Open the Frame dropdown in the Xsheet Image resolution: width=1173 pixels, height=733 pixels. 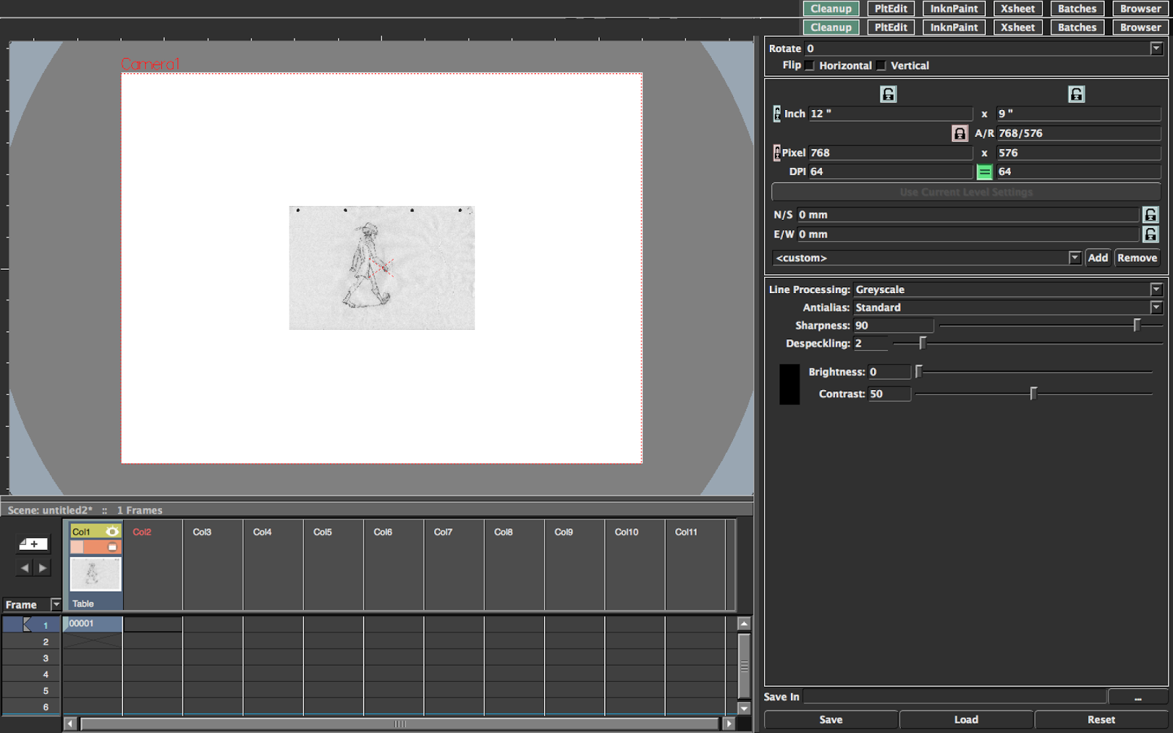click(56, 605)
